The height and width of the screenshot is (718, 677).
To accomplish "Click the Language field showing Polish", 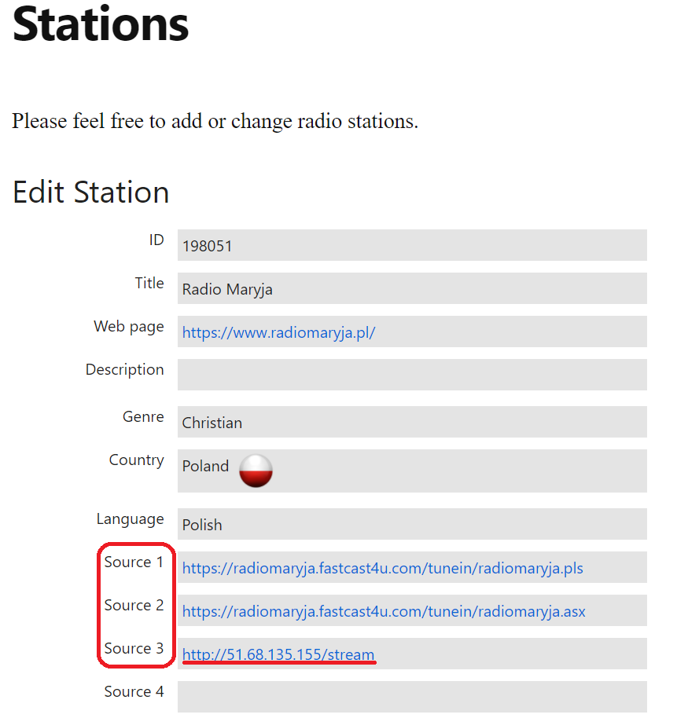I will [412, 524].
